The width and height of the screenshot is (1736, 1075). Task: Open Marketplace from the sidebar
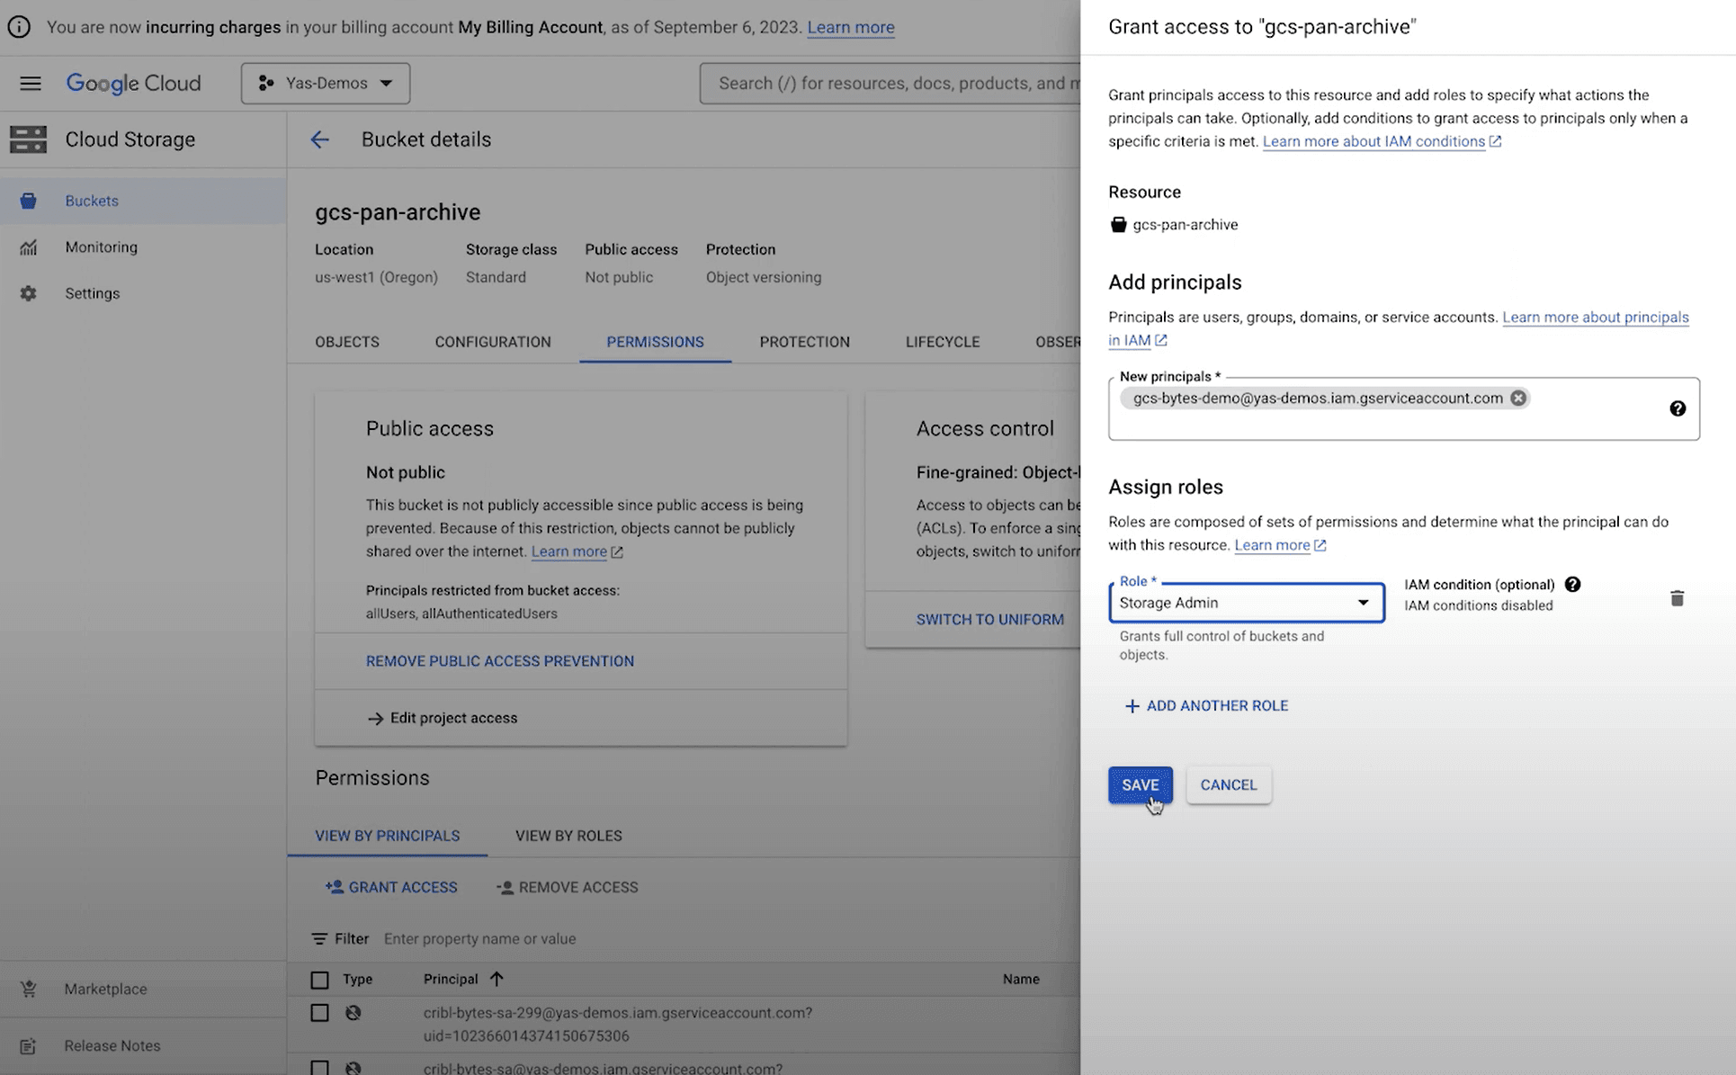(x=105, y=989)
